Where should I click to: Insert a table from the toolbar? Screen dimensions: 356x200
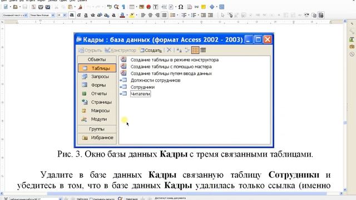(x=132, y=7)
